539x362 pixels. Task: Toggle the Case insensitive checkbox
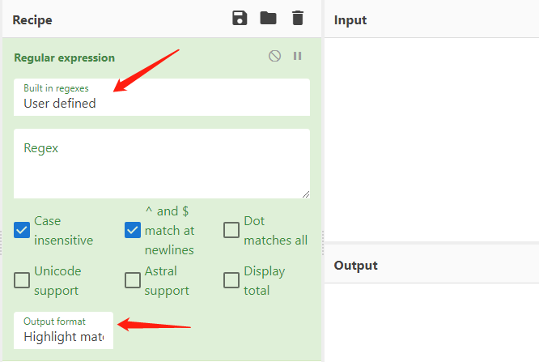tap(22, 230)
